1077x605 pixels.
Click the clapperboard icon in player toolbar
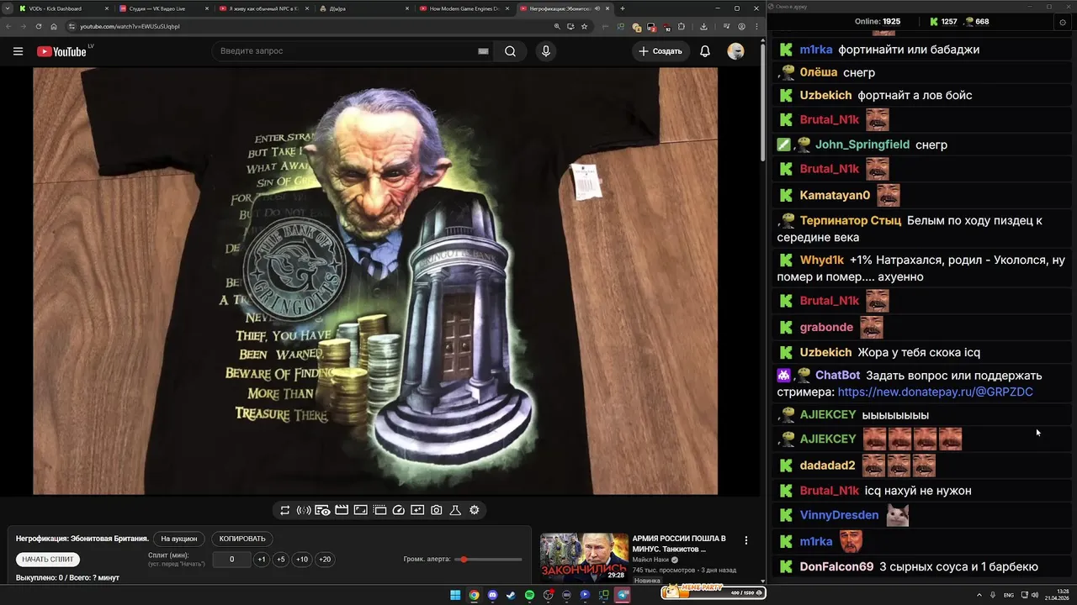pos(342,510)
